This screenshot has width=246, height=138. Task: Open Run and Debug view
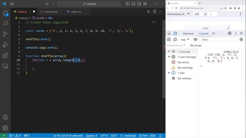pyautogui.click(x=5, y=45)
